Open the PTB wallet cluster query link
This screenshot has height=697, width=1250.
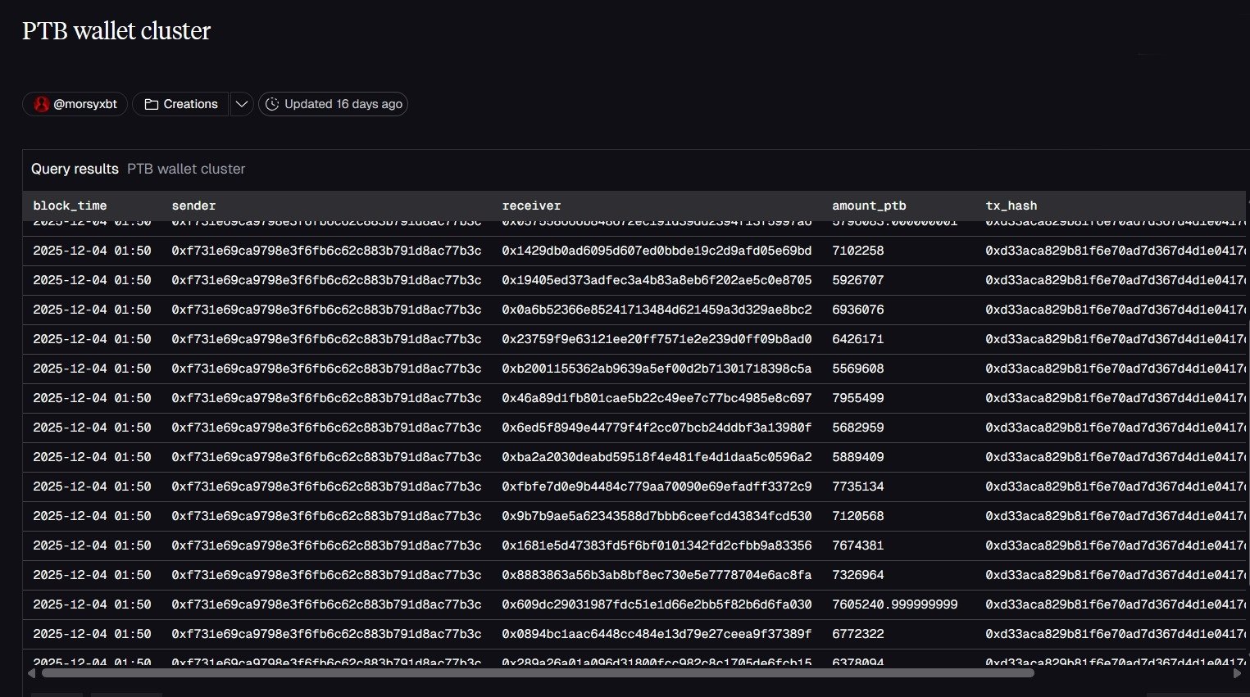(x=186, y=169)
